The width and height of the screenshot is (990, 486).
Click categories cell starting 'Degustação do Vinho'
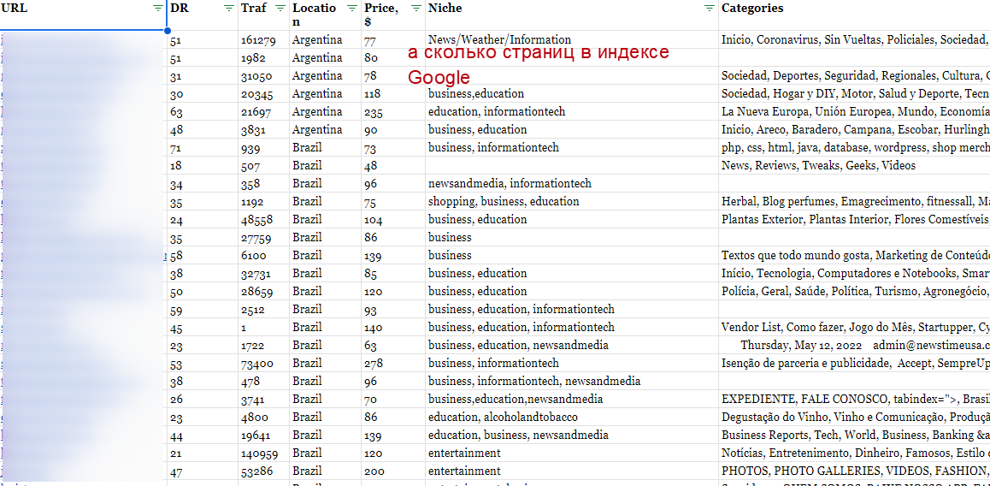[x=854, y=417]
